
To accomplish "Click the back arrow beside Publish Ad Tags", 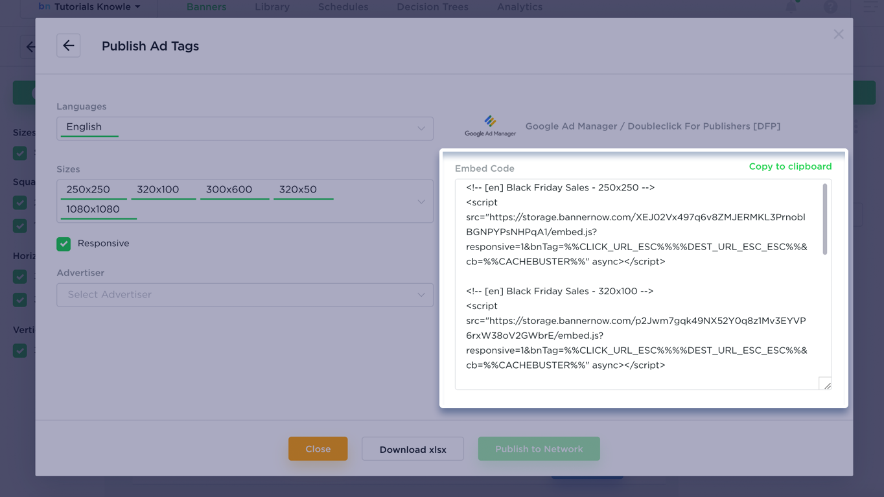I will [x=68, y=45].
